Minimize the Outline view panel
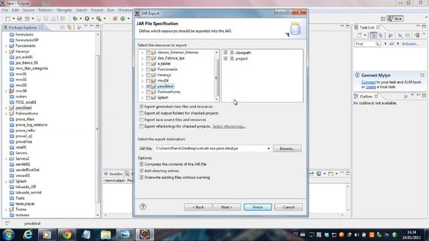Screen dimensions: 429x241 pyautogui.click(x=418, y=96)
